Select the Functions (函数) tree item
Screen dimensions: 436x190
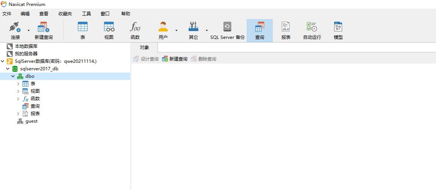pos(35,99)
